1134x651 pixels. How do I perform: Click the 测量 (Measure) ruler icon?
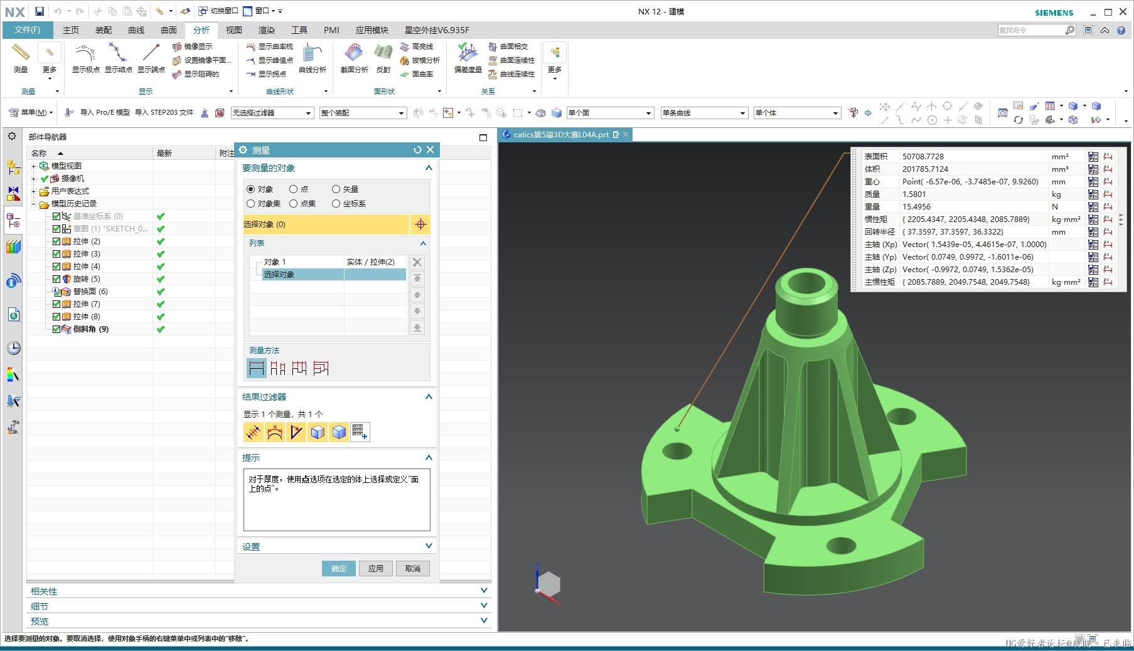(x=21, y=54)
